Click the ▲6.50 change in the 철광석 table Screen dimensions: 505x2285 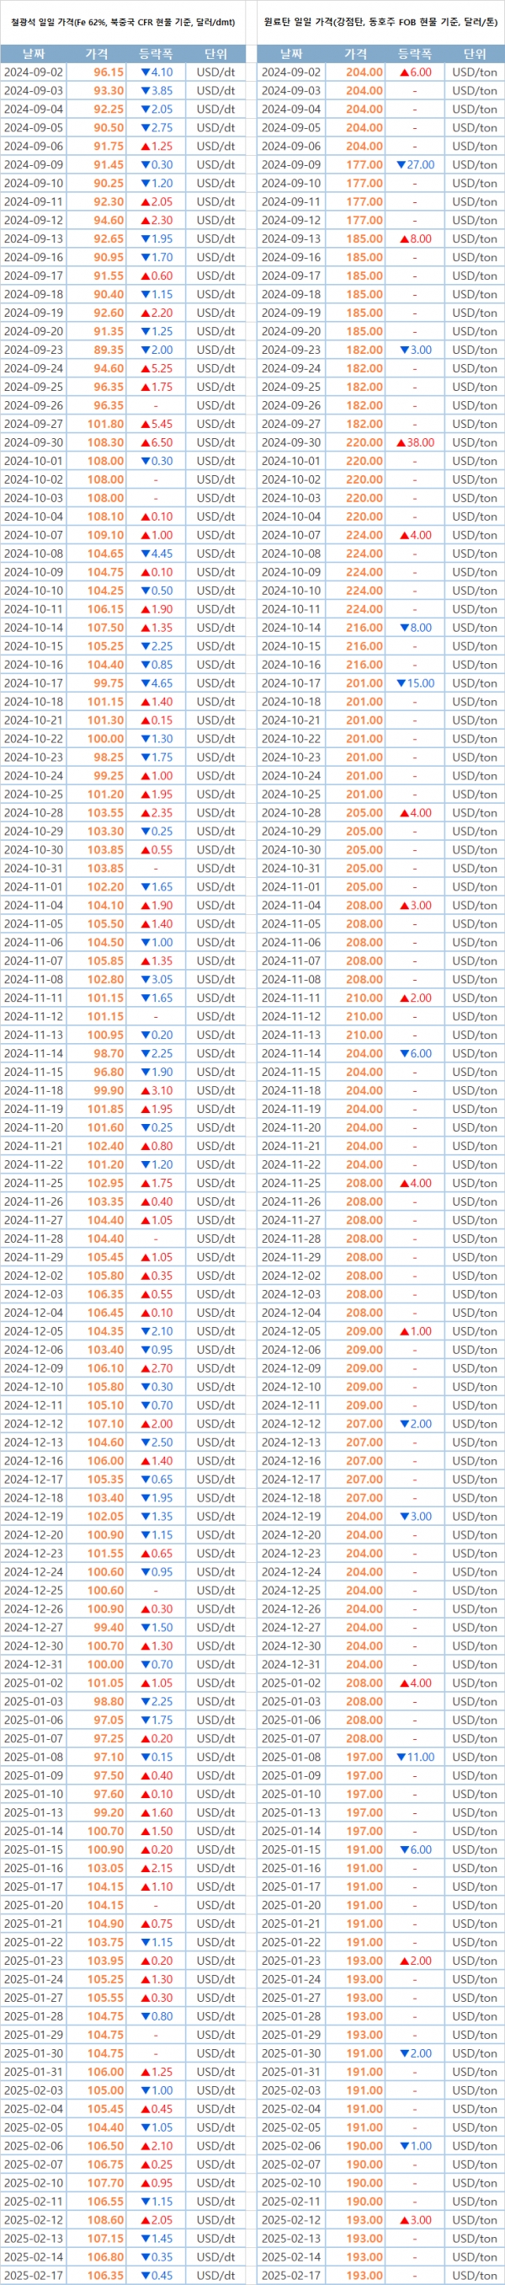tap(156, 442)
